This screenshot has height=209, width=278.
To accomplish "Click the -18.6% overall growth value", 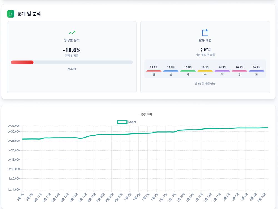I will (72, 50).
